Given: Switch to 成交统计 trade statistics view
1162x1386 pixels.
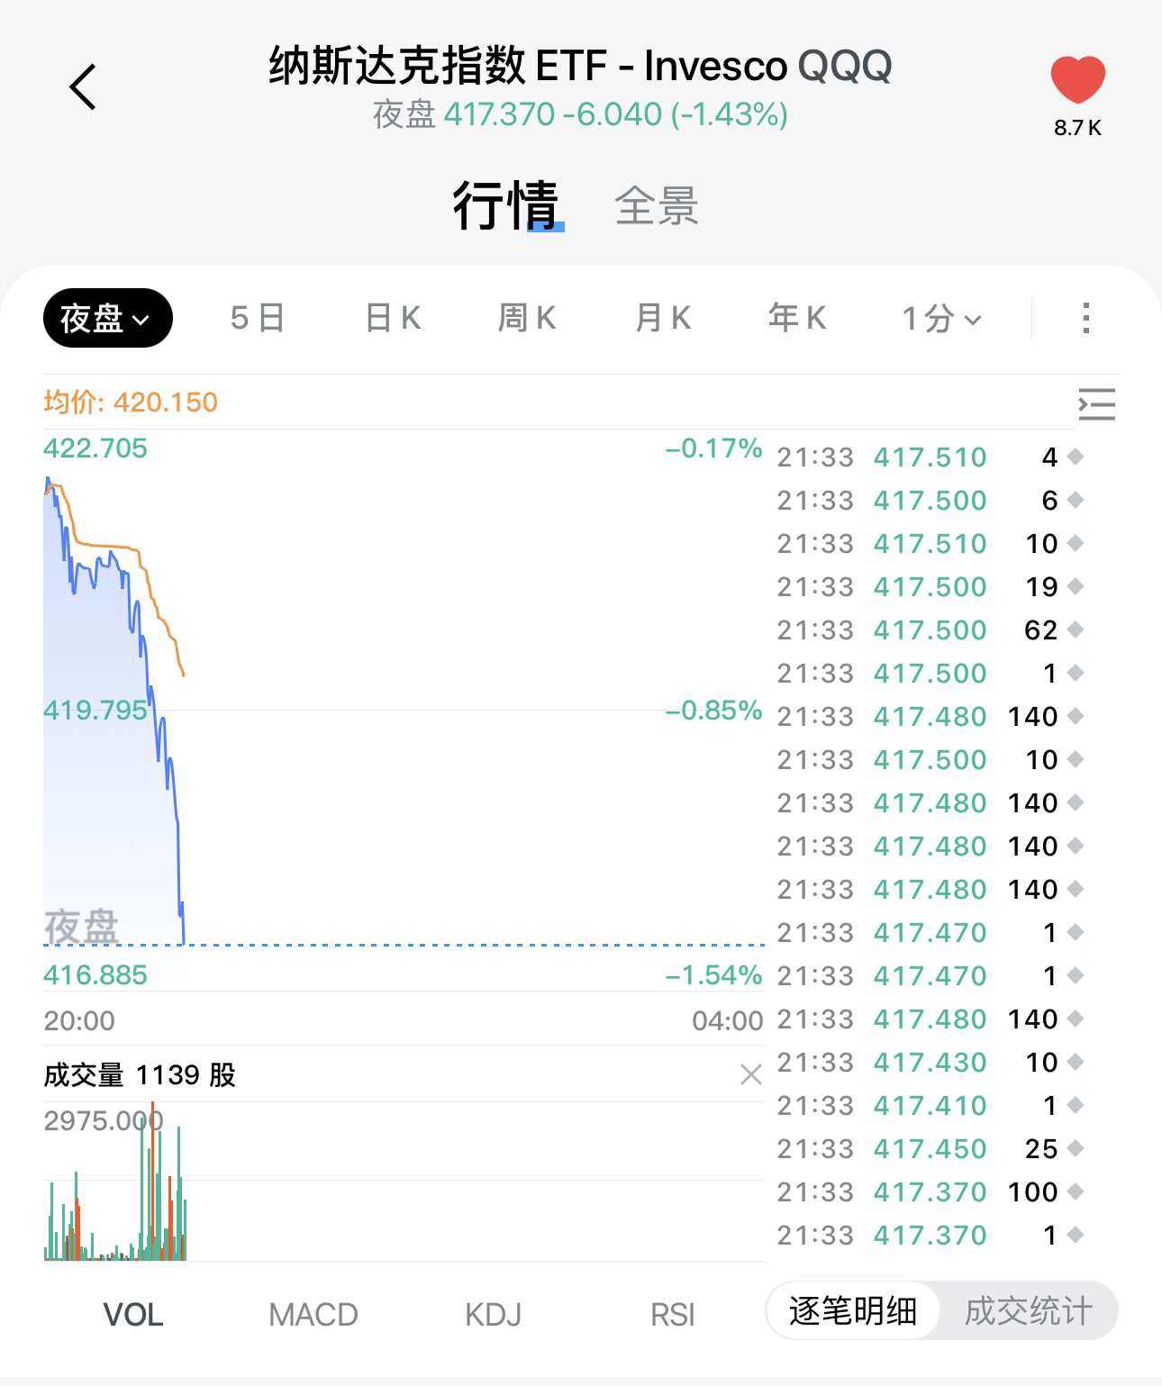Looking at the screenshot, I should click(x=1028, y=1311).
